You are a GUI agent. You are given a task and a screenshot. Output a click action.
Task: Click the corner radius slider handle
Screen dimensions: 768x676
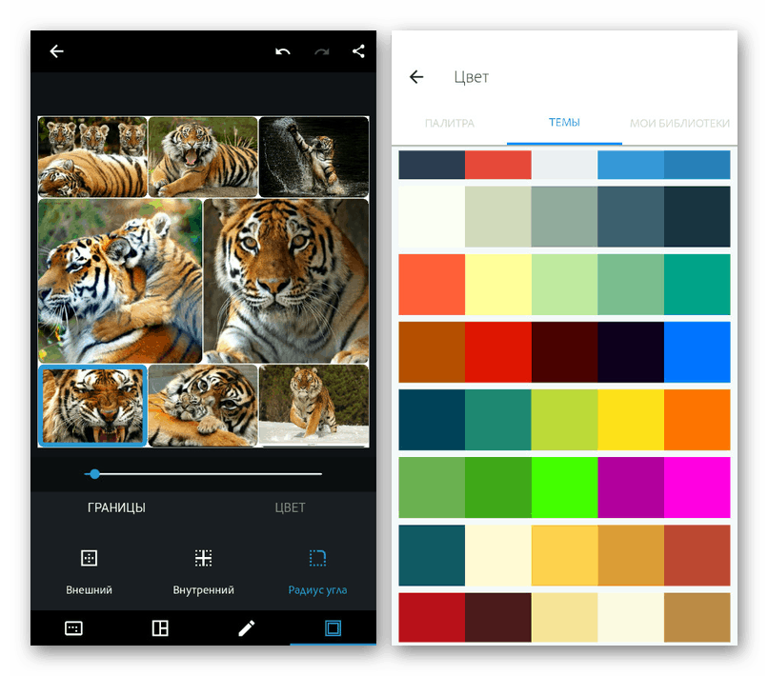95,474
